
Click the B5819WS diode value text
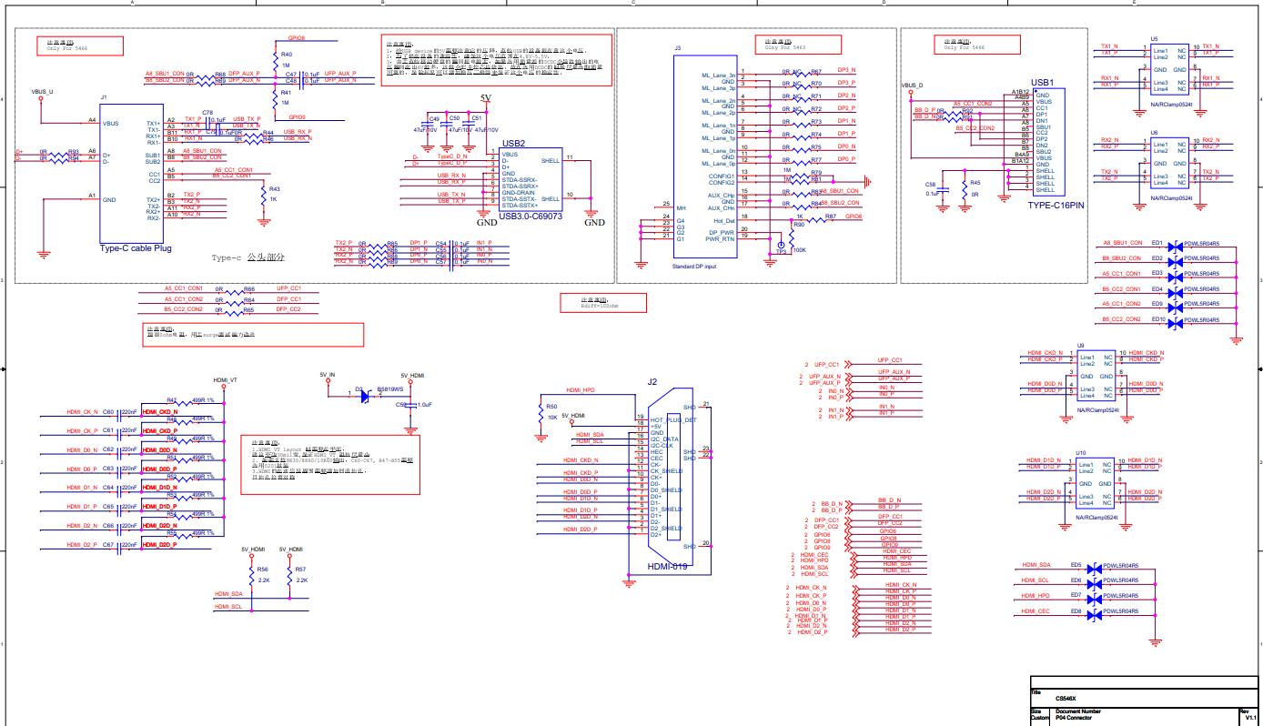[389, 388]
